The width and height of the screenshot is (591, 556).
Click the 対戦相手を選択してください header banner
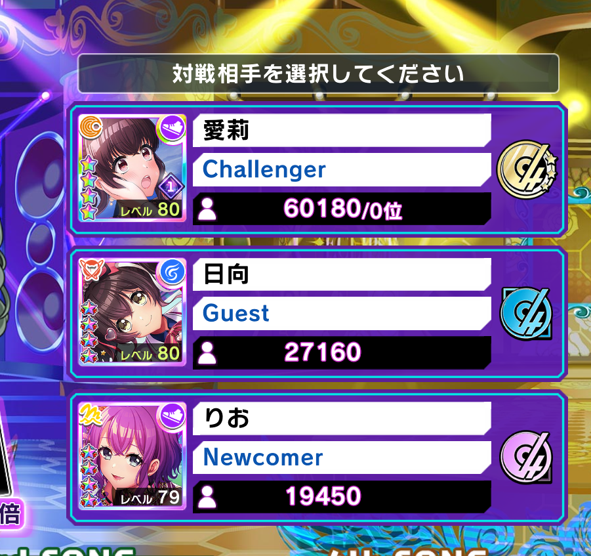(318, 74)
